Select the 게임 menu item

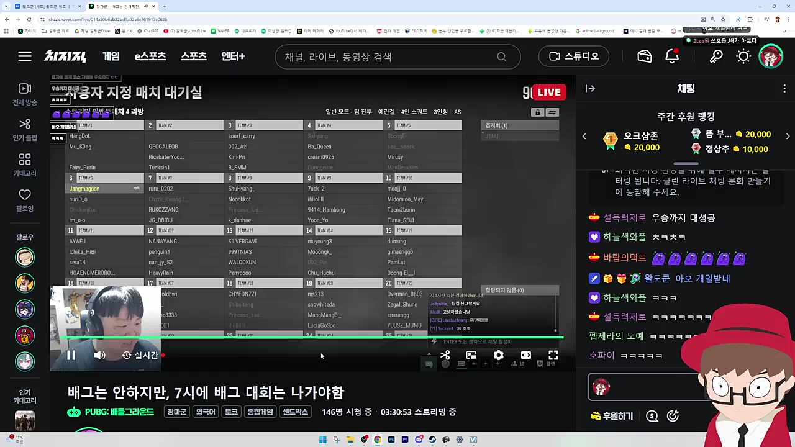[x=111, y=56]
